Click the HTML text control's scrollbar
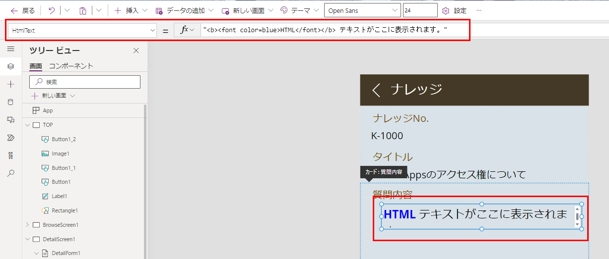The height and width of the screenshot is (259, 609). [x=577, y=216]
